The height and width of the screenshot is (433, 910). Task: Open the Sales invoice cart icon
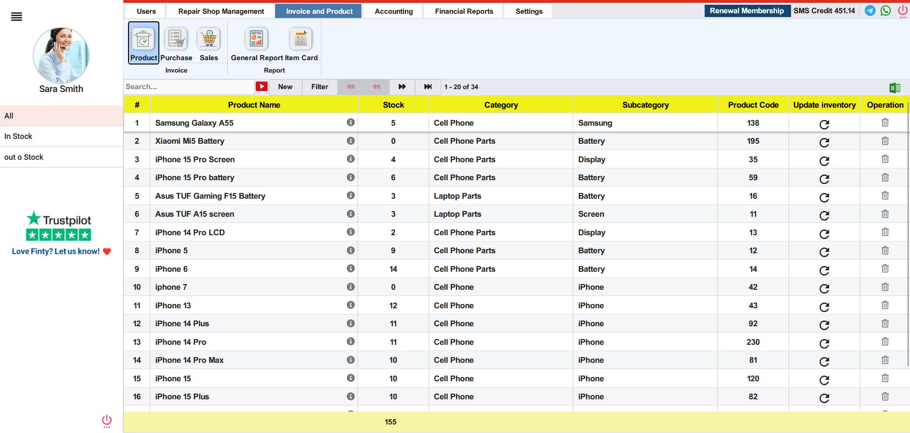[209, 40]
